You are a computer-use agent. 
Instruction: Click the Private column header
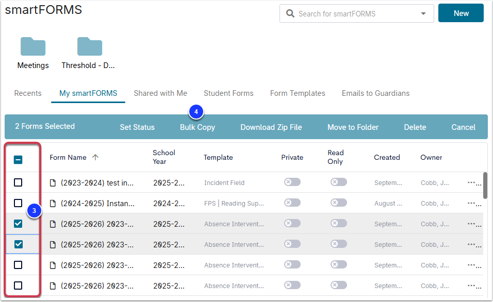click(292, 158)
